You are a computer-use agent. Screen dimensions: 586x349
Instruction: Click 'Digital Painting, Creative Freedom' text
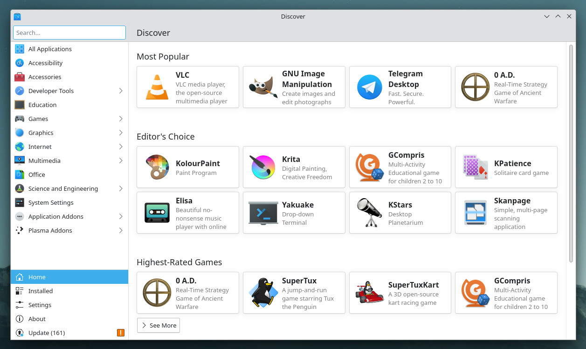pyautogui.click(x=307, y=173)
